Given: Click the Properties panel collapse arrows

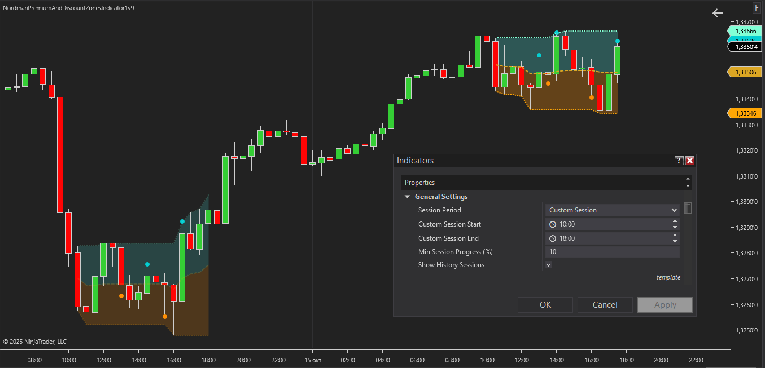Looking at the screenshot, I should pos(687,183).
